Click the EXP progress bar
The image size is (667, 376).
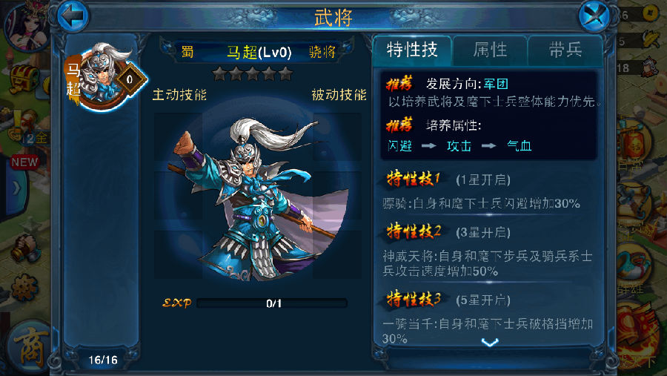[x=273, y=303]
